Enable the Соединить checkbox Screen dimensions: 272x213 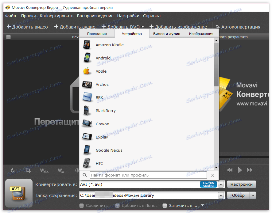click(82, 206)
